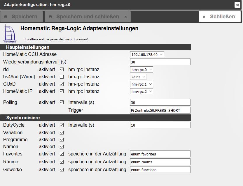Image resolution: width=243 pixels, height=186 pixels.
Task: Toggle the rfd aktiviert checkbox
Action: (x=62, y=70)
